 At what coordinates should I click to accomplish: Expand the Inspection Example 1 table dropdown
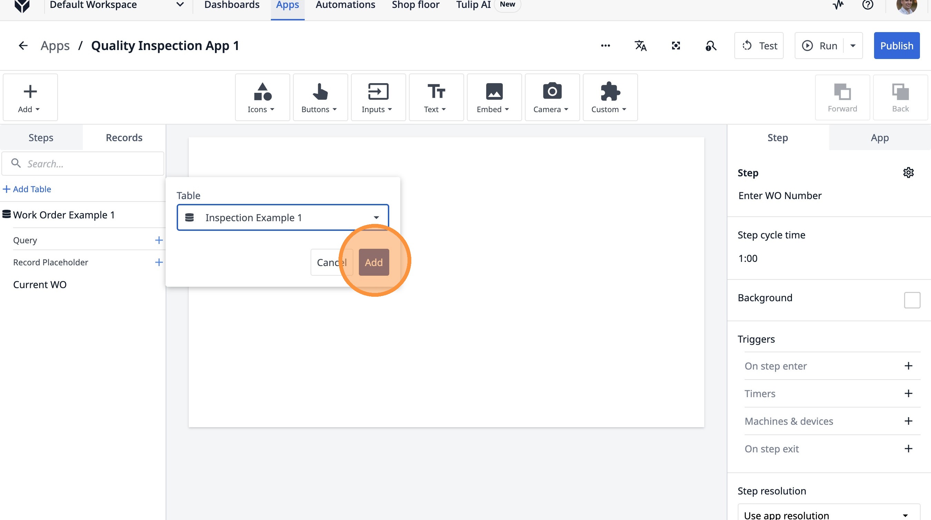376,217
